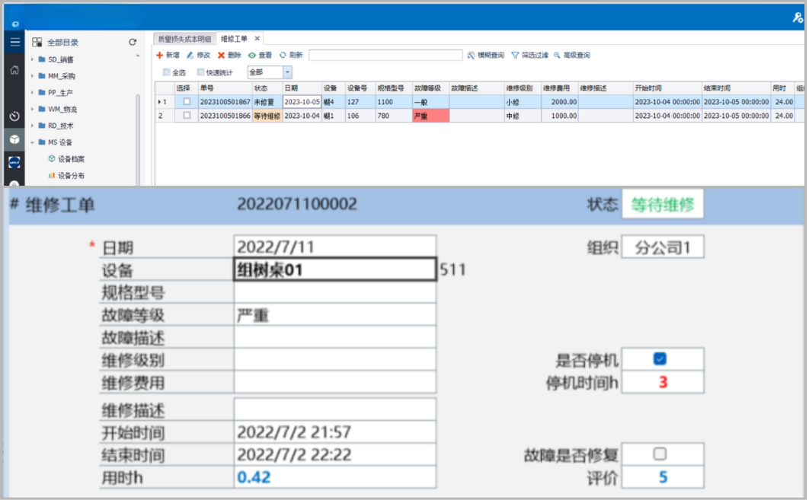Expand the SD_销售 folder
The width and height of the screenshot is (809, 500).
32,59
